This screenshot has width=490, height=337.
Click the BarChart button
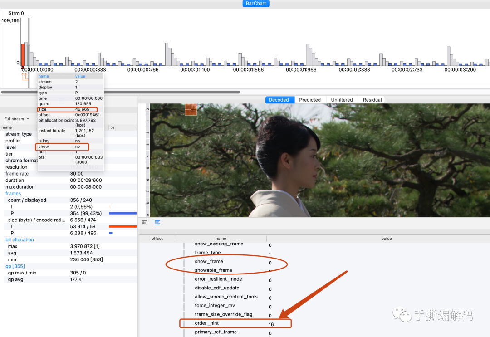pyautogui.click(x=256, y=4)
